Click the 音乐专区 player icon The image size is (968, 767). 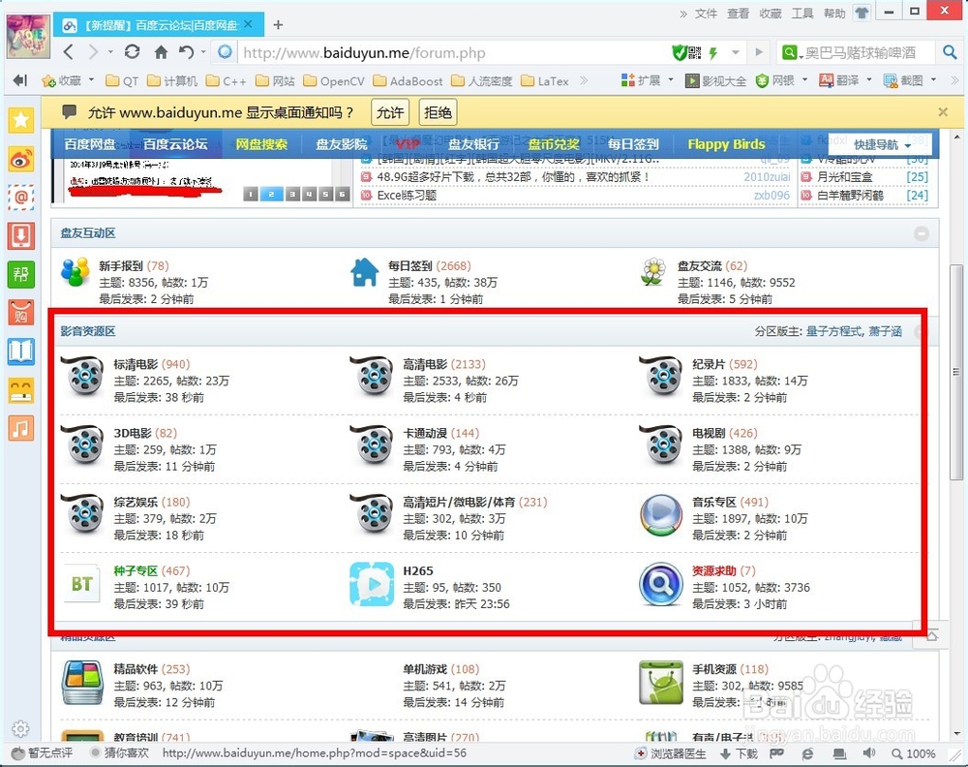point(660,515)
